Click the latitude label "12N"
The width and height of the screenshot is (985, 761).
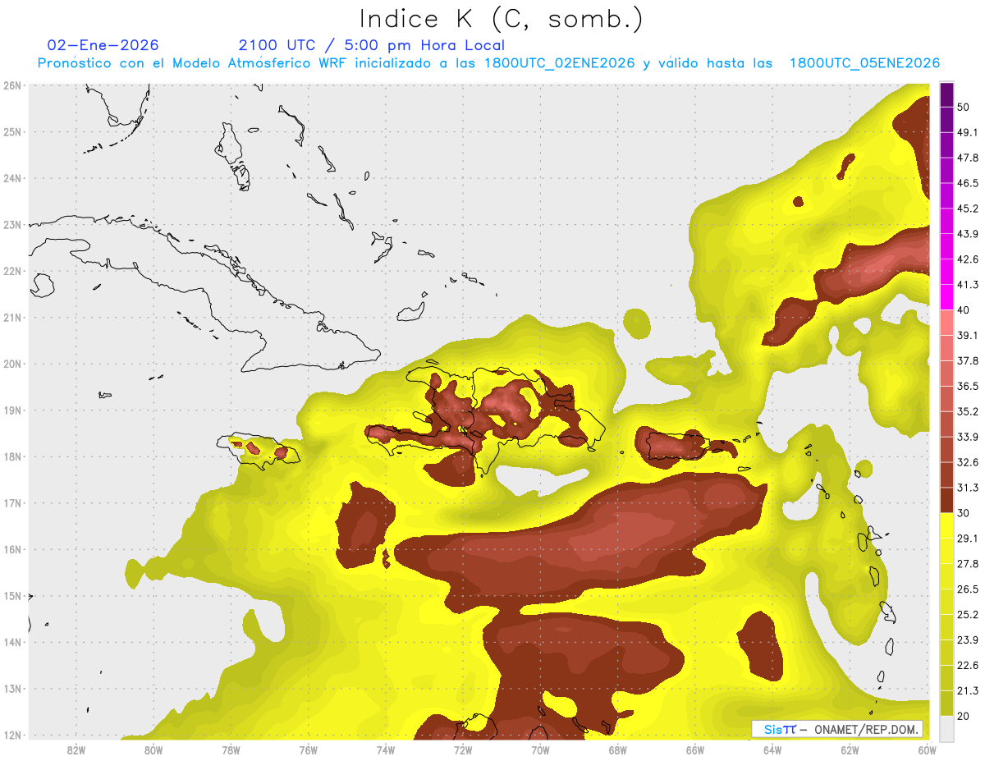click(x=12, y=735)
